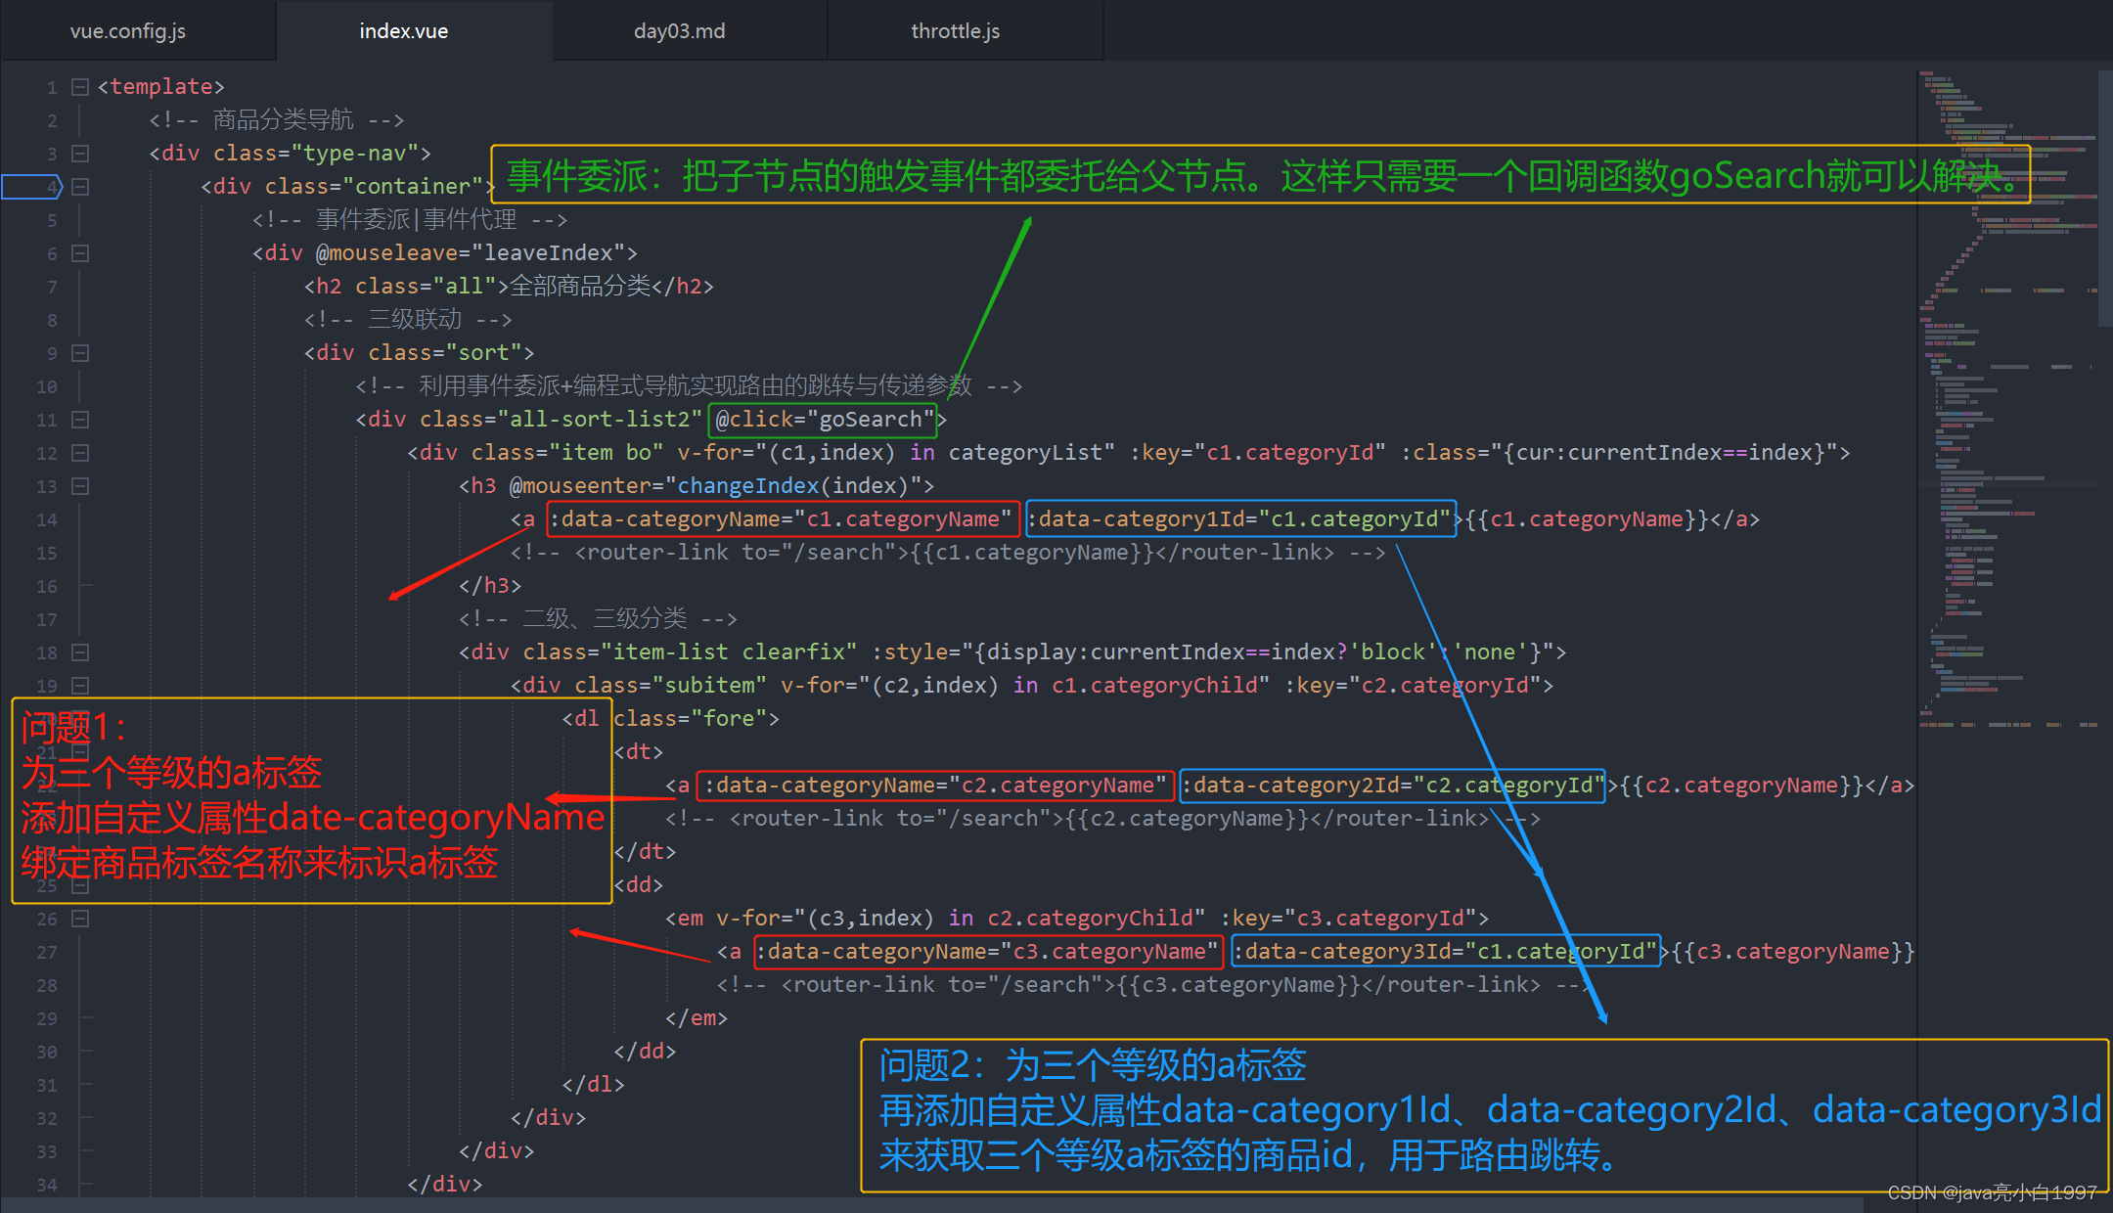The height and width of the screenshot is (1213, 2113).
Task: Click the class="type-nav" attribute
Action: 316,154
